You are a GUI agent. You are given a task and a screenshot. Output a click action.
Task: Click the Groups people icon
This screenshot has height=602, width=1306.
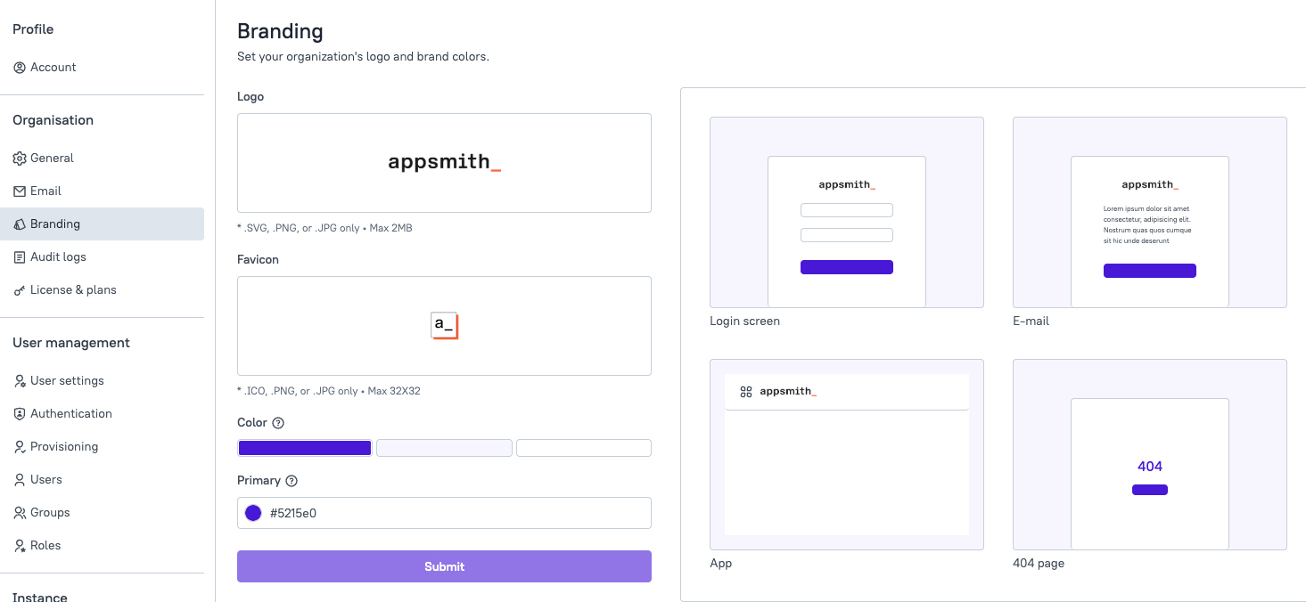click(20, 513)
